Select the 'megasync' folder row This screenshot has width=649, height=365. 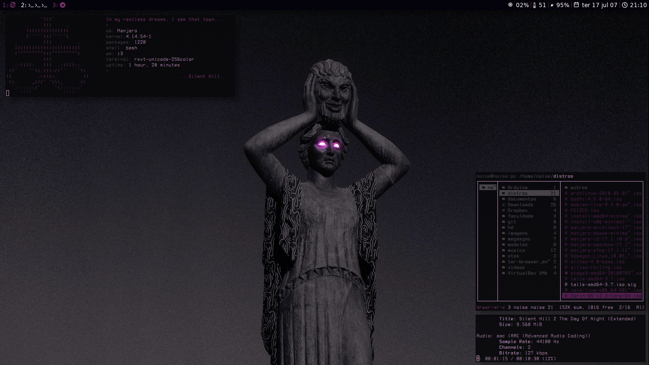click(x=529, y=239)
